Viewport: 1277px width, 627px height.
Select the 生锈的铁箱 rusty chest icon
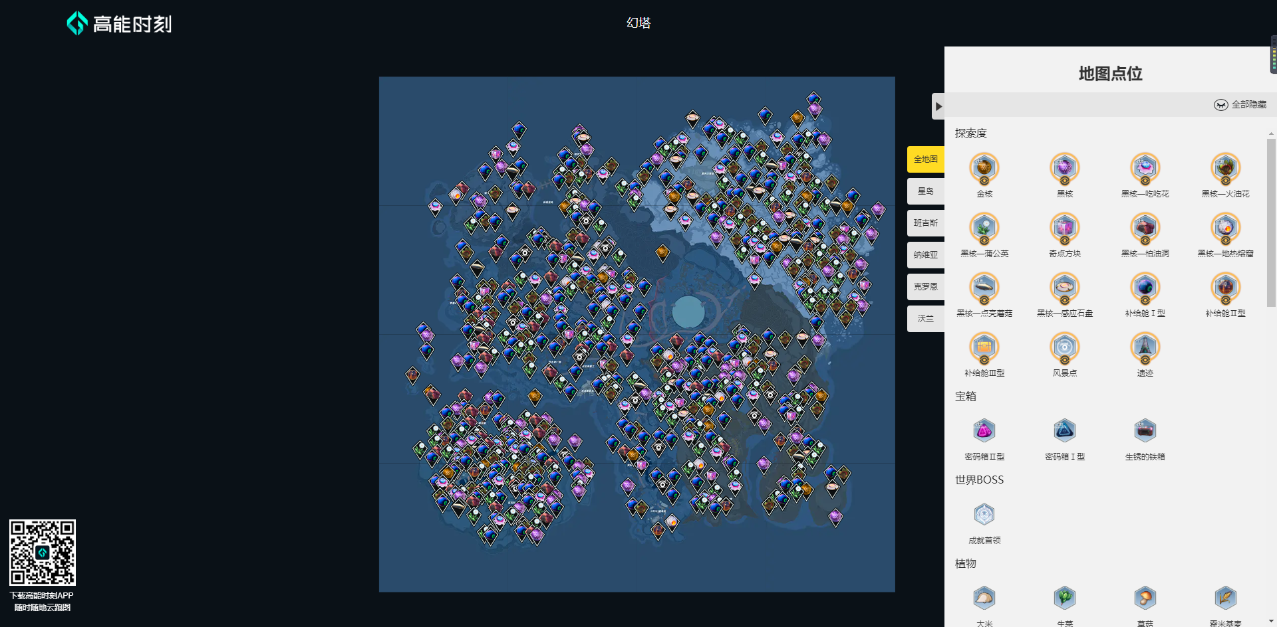[1145, 431]
